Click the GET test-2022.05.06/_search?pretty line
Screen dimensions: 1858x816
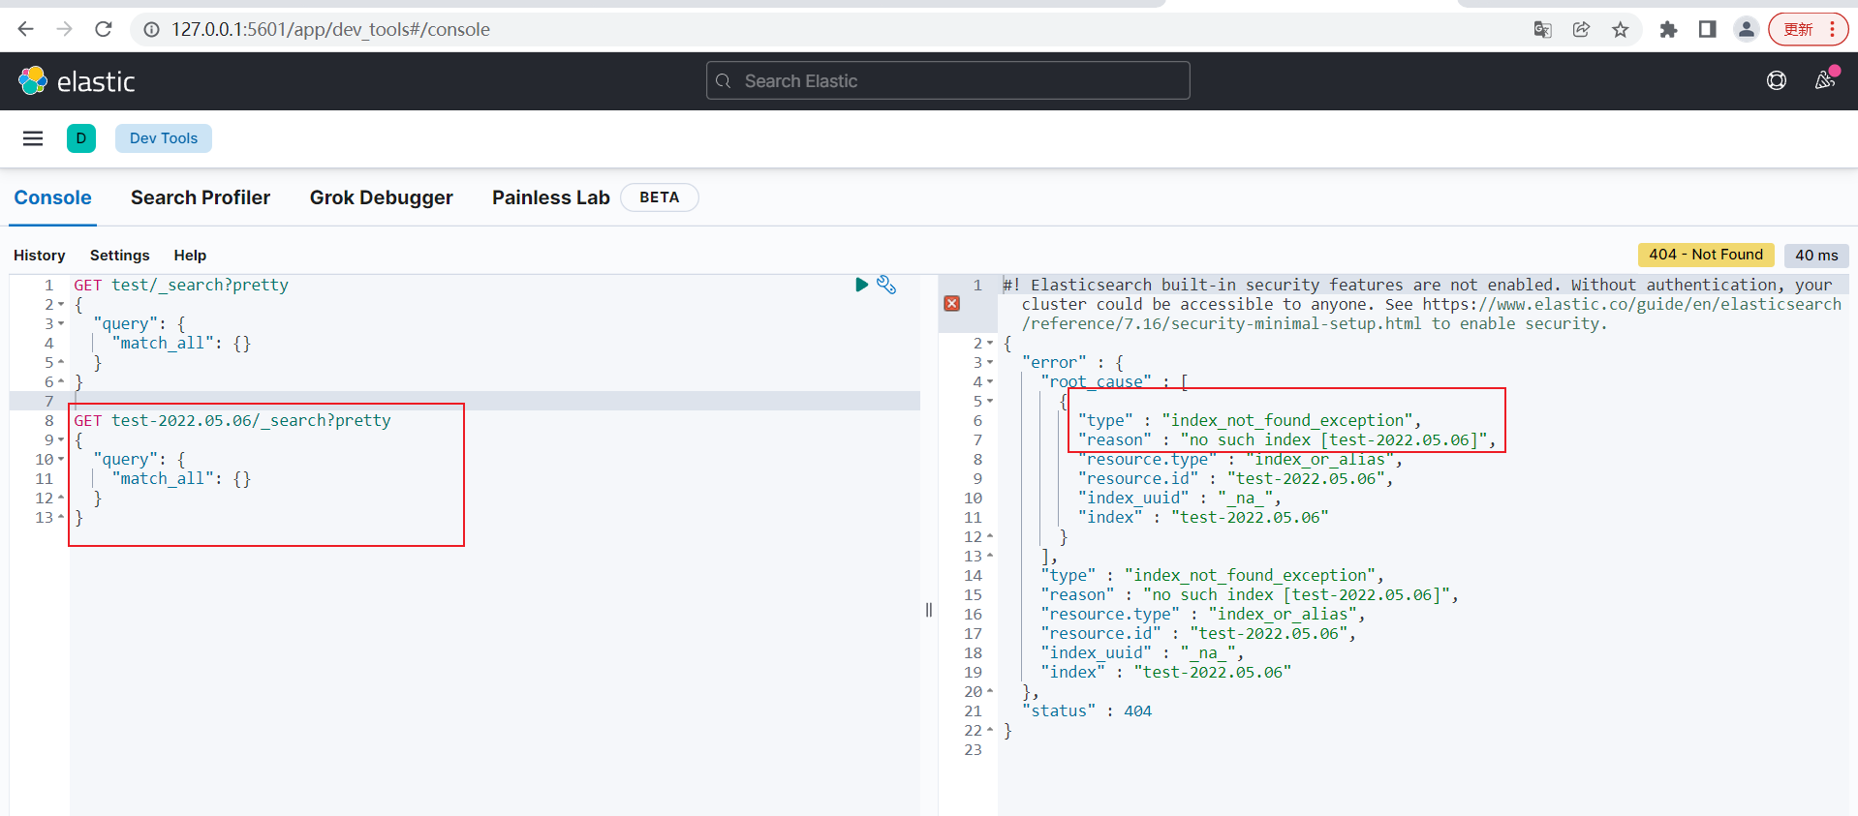click(232, 420)
